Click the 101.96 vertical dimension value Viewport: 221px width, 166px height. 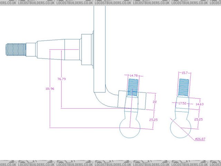[x=50, y=89]
